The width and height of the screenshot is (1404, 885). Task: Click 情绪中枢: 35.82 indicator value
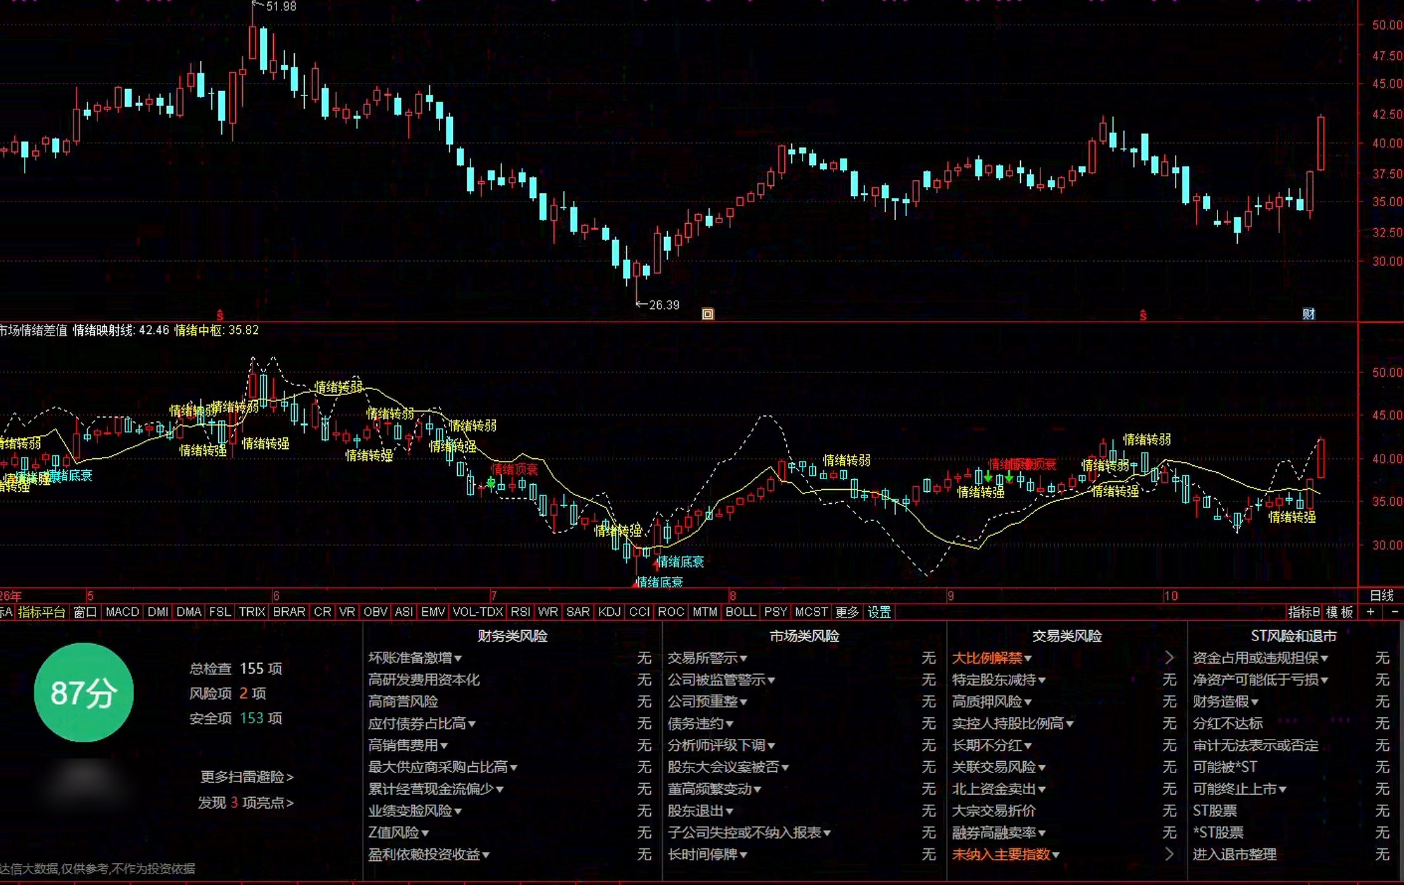(x=216, y=330)
